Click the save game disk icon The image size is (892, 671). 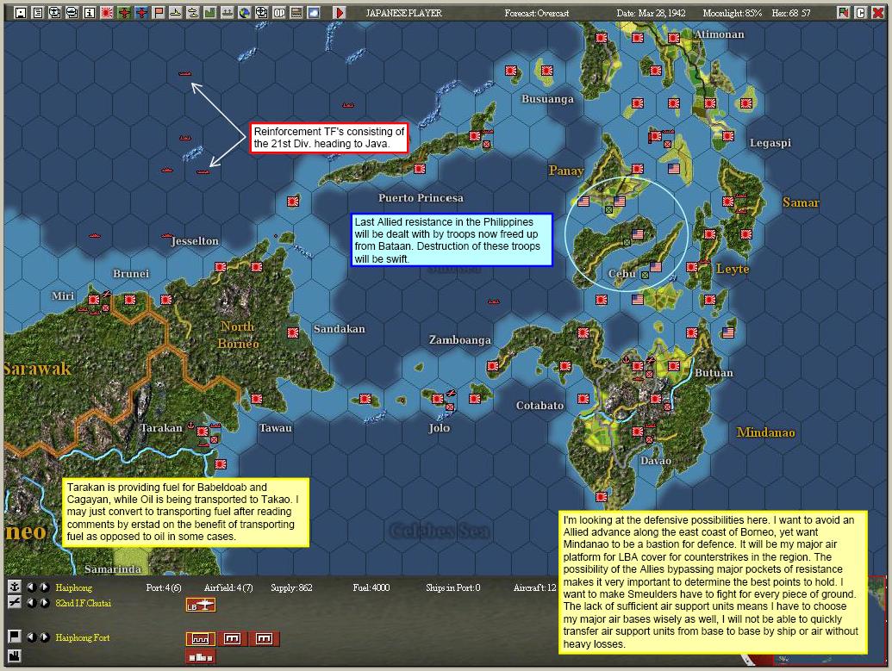(21, 13)
